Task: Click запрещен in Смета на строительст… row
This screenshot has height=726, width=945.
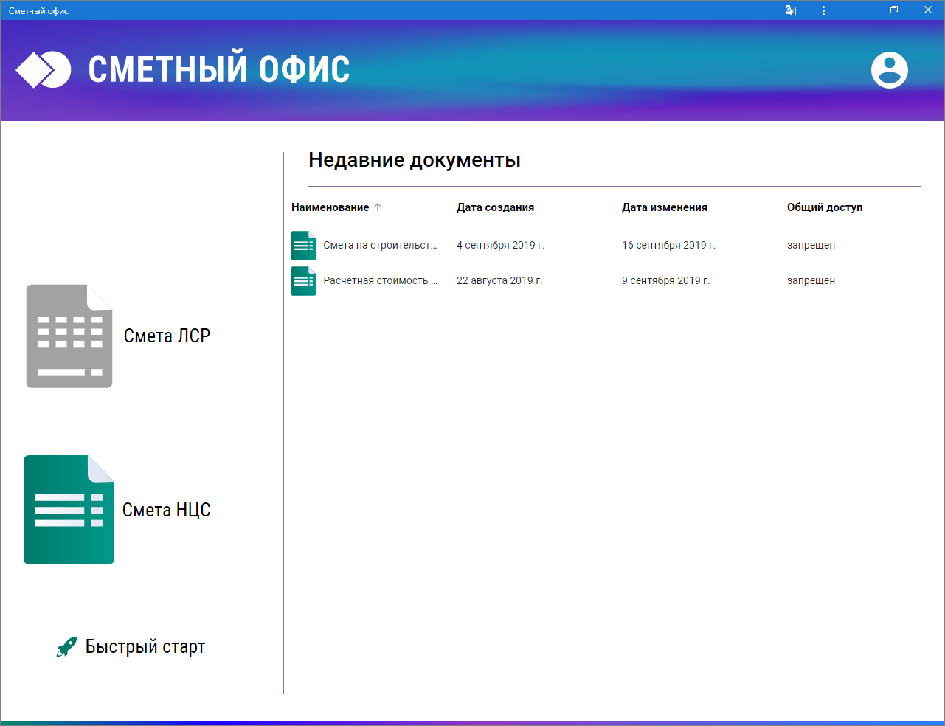Action: pyautogui.click(x=811, y=246)
